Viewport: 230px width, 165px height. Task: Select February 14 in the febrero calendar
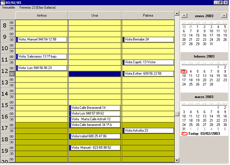[211, 76]
